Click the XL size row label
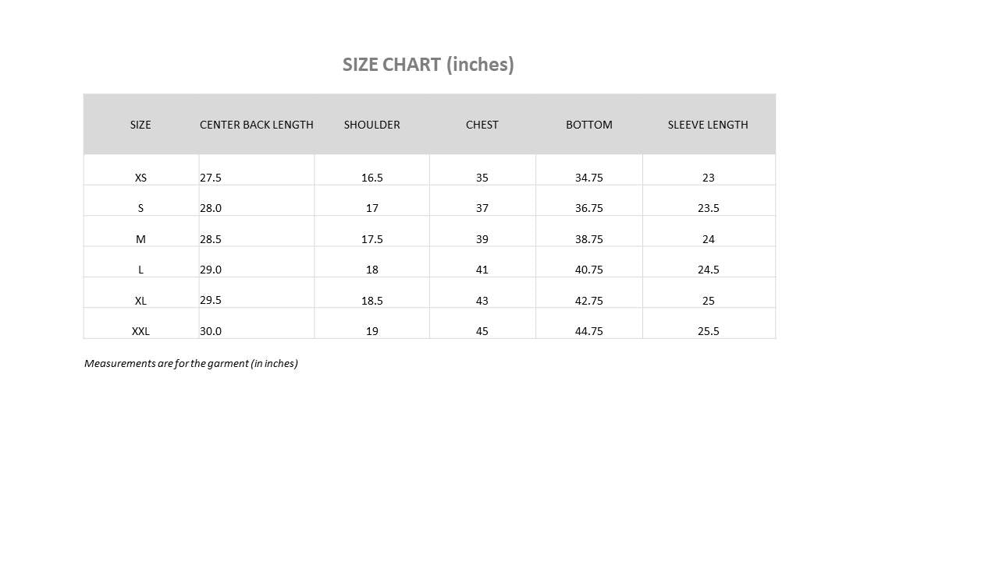This screenshot has height=561, width=999. [140, 301]
